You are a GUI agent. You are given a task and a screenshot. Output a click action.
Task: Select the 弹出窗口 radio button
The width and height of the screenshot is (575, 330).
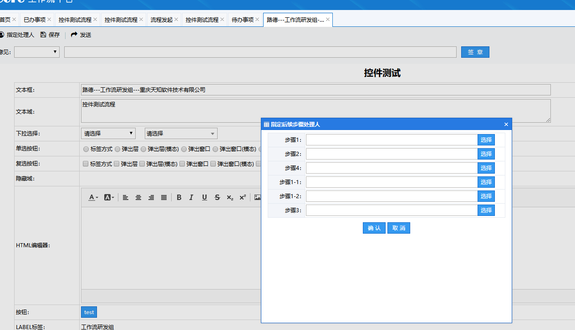coord(184,149)
